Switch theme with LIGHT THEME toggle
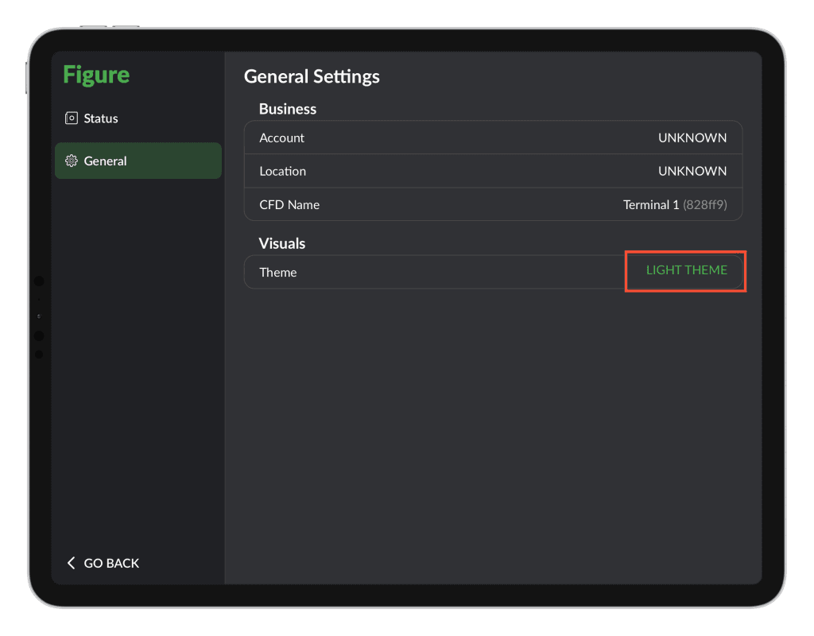 point(686,270)
